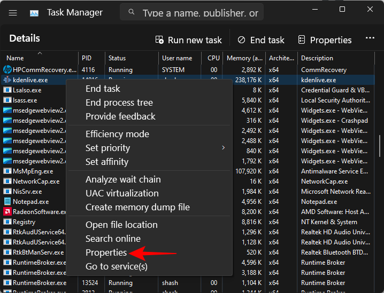Click the Notepad.exe process icon
The height and width of the screenshot is (293, 384).
7,202
